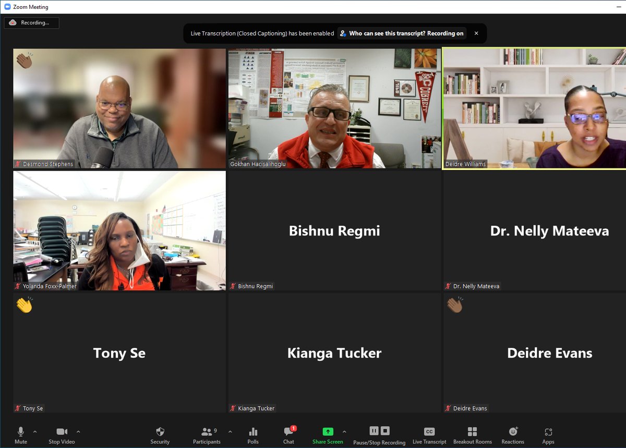Open Reactions menu
This screenshot has height=448, width=626.
coord(513,435)
